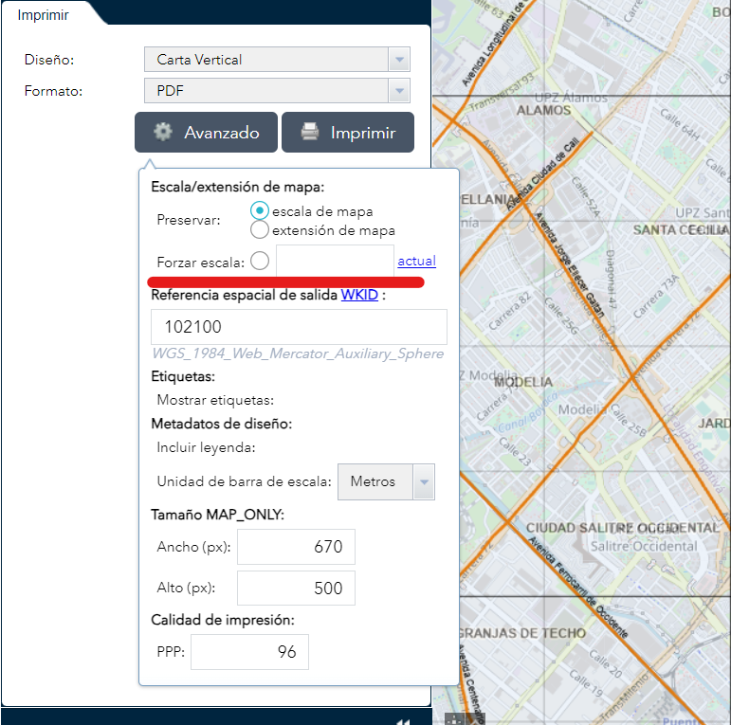Click the Metros dropdown arrow
731x725 pixels.
(424, 481)
